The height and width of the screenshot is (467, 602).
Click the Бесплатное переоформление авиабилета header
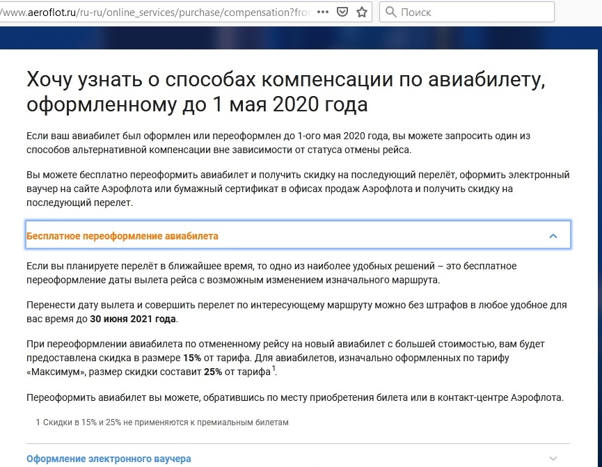[122, 236]
